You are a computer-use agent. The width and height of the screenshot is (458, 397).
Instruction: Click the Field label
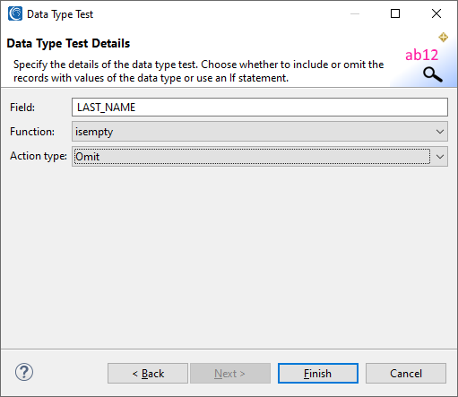point(22,108)
